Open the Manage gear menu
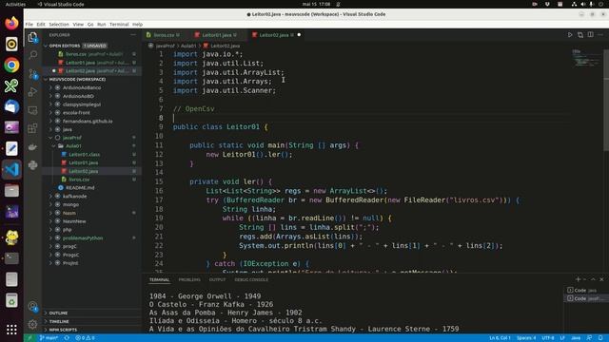This screenshot has width=609, height=342. point(32,324)
